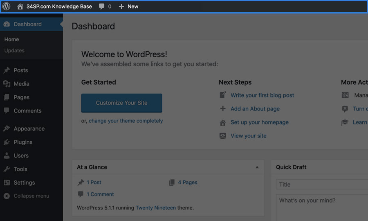The image size is (368, 221).
Task: Open the Updates submenu item
Action: click(14, 50)
